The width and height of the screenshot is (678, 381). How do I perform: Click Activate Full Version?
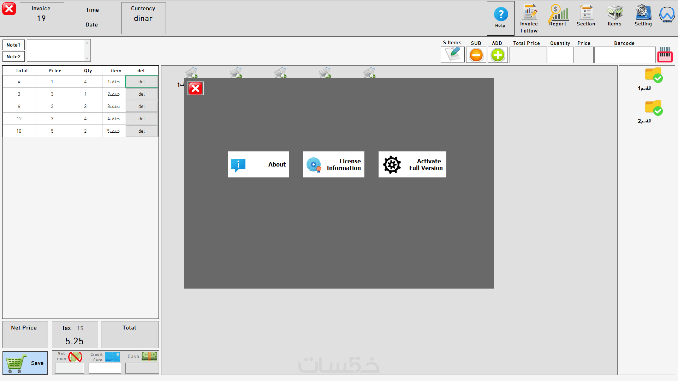click(412, 164)
